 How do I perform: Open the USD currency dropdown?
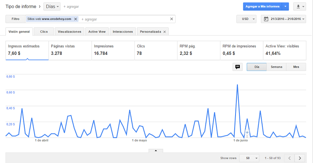click(246, 19)
